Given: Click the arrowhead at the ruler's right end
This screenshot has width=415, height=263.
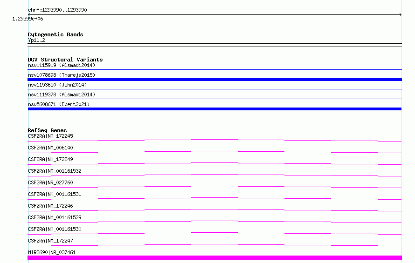Looking at the screenshot, I should [x=401, y=15].
